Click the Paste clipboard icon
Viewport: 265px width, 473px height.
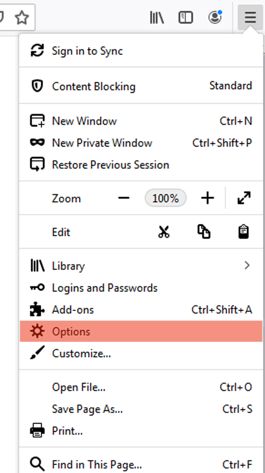pyautogui.click(x=244, y=232)
